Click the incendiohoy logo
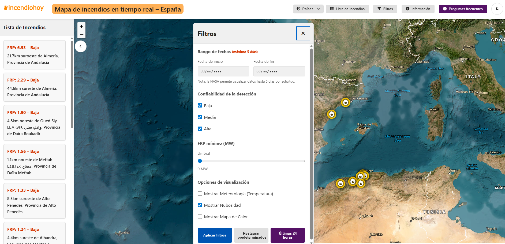 [x=24, y=8]
